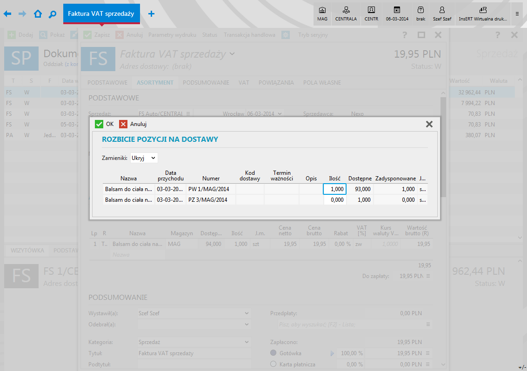527x371 pixels.
Task: Select the Karta płatnicza radio button
Action: [x=274, y=364]
